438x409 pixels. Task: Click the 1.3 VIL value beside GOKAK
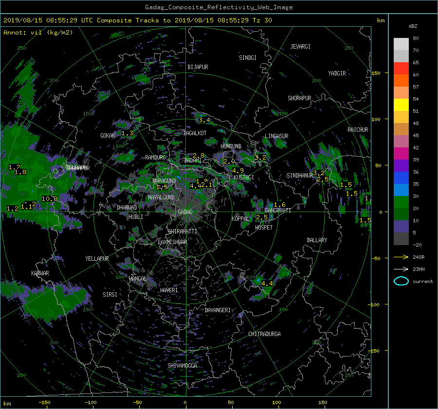(x=128, y=133)
